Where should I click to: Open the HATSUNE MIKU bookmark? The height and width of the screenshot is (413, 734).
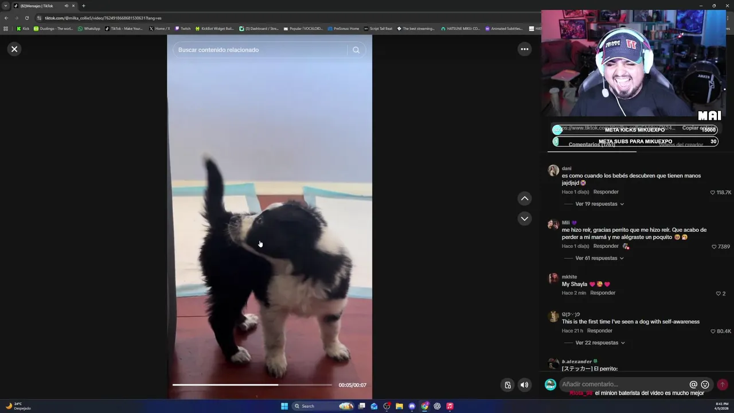coord(460,29)
